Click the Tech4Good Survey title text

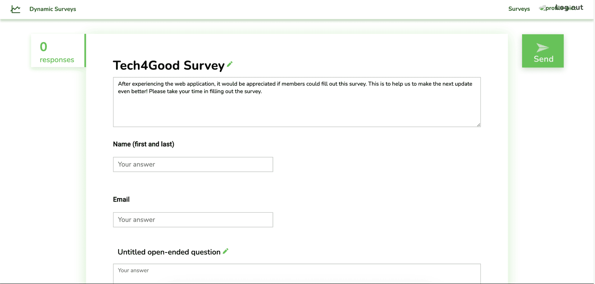168,65
